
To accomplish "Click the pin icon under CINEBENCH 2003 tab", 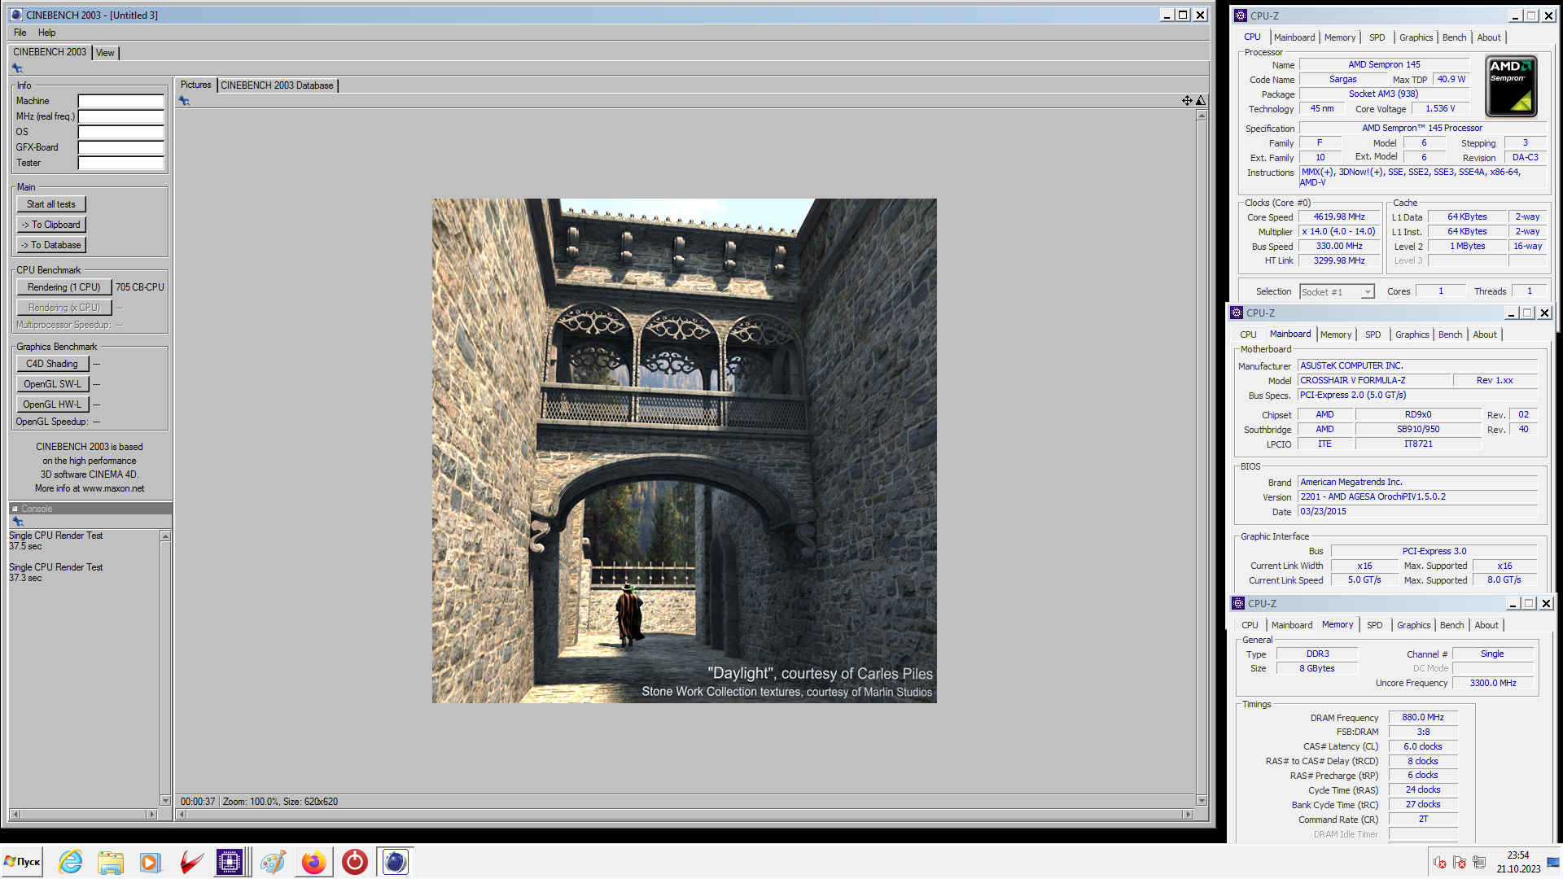I will (x=17, y=68).
